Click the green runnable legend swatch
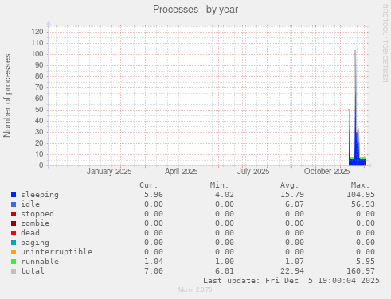The image size is (391, 299). tap(14, 262)
